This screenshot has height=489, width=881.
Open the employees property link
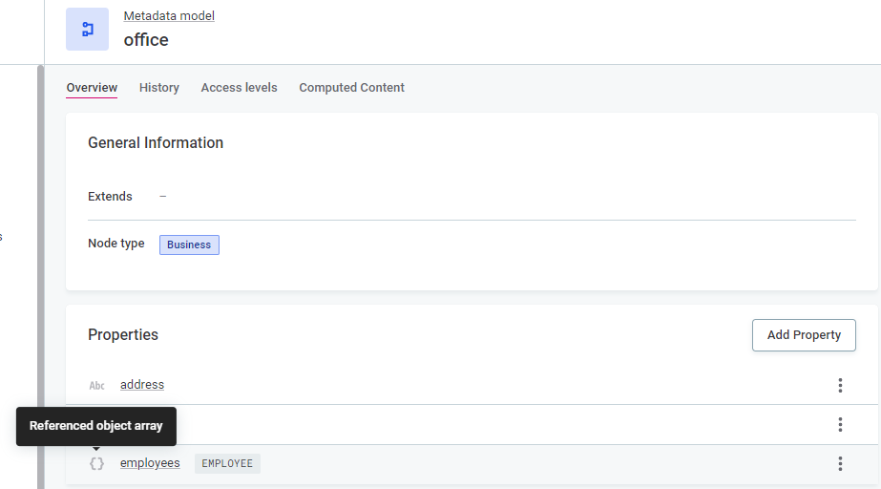(150, 463)
